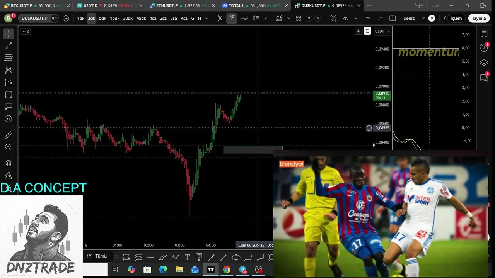The width and height of the screenshot is (495, 278).
Task: Open the Fibonacci tools in left sidebar
Action: pos(8,58)
